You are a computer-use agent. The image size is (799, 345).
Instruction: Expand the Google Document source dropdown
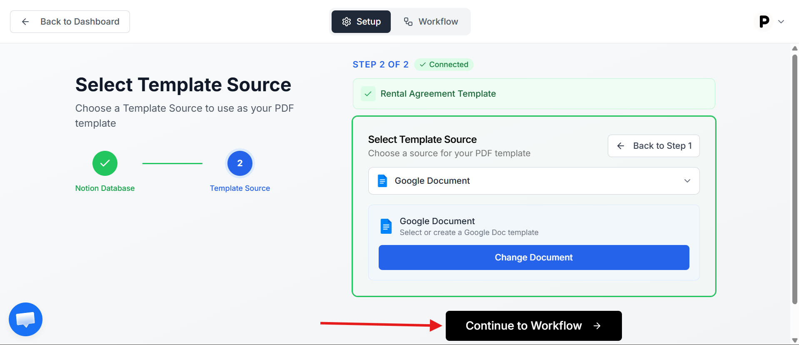(x=533, y=181)
